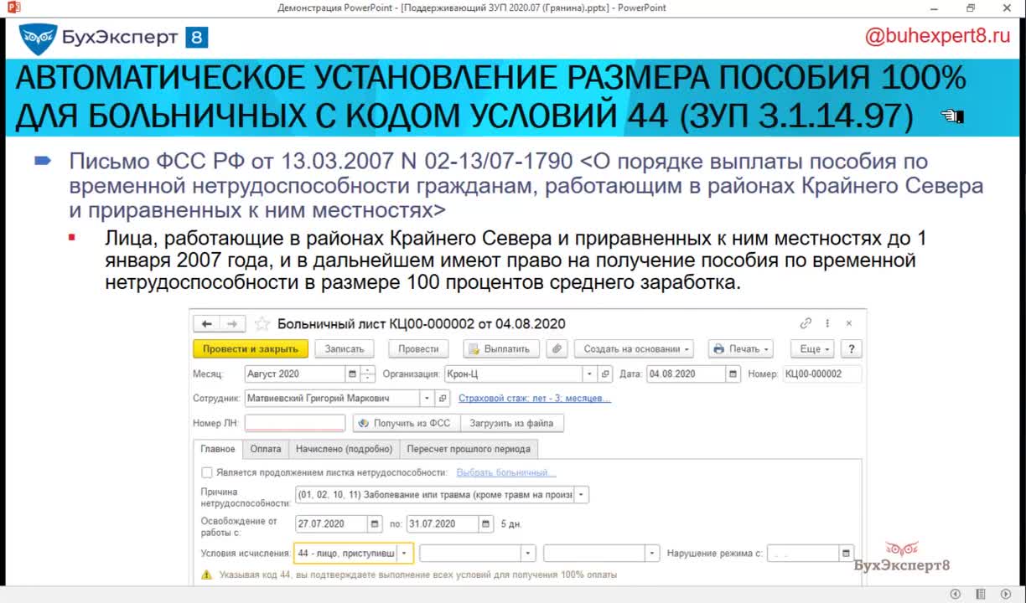The image size is (1026, 603).
Task: Expand the Причина нетрудоспособности dropdown
Action: [582, 495]
